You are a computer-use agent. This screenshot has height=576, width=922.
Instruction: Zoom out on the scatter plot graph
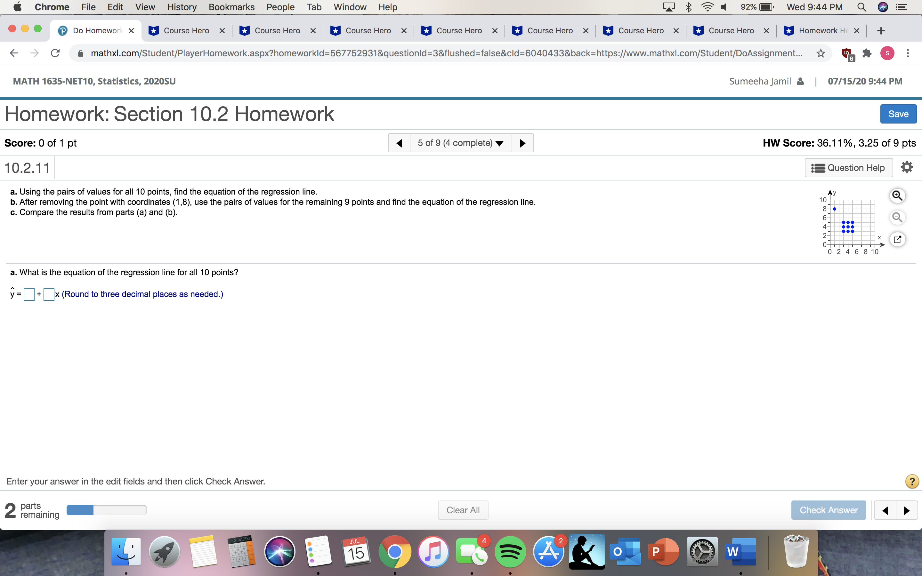897,218
